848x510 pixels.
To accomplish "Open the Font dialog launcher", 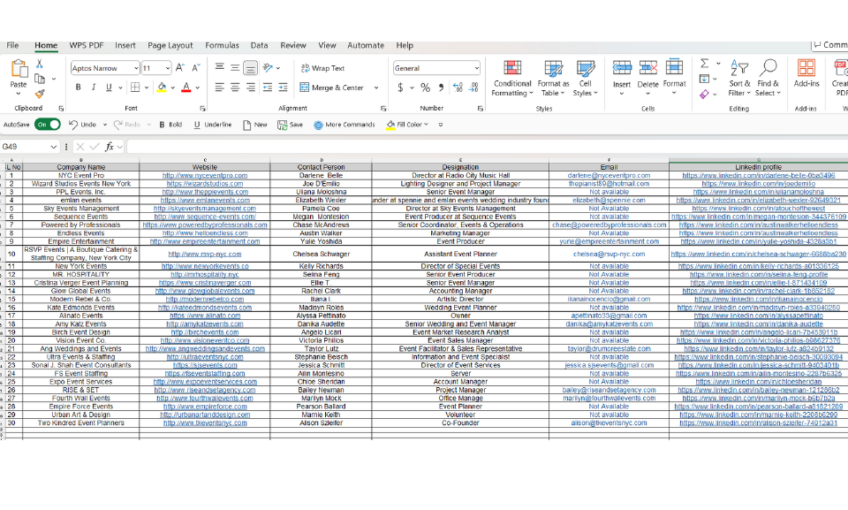I will [203, 109].
